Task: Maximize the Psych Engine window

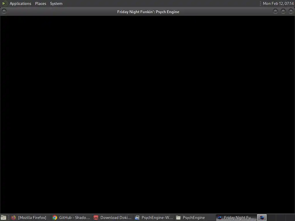Action: pyautogui.click(x=283, y=12)
